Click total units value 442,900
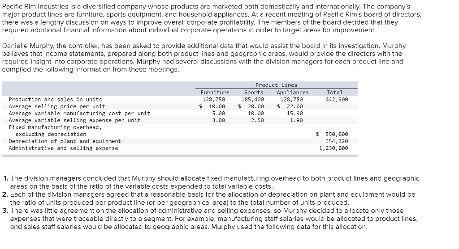The width and height of the screenshot is (459, 249). (x=337, y=99)
